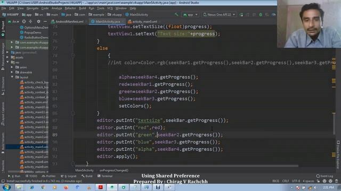
Task: Open the run configuration 'app' dropdown
Action: (x=190, y=14)
